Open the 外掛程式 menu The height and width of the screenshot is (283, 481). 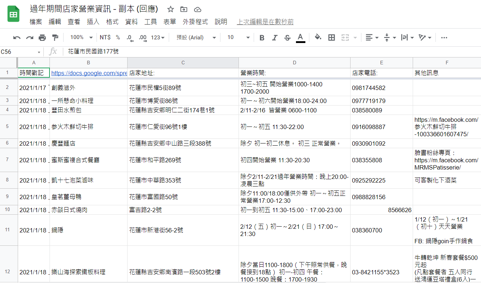pos(196,22)
